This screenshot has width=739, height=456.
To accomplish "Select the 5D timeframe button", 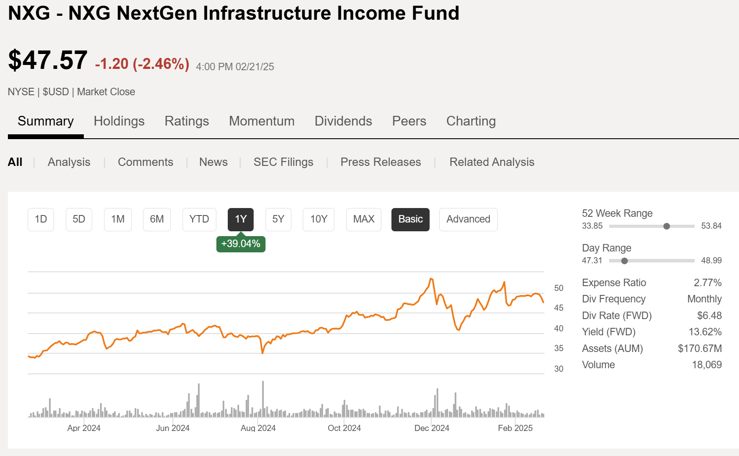I will click(x=79, y=219).
